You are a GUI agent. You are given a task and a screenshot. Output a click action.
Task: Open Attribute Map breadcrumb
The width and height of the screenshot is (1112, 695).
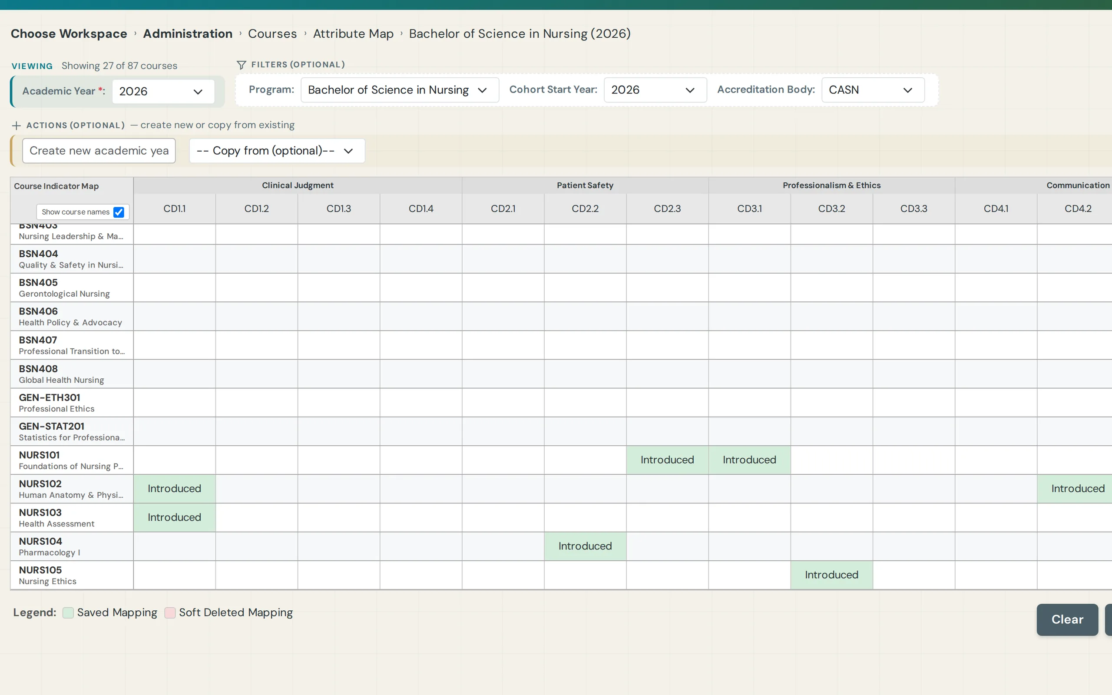point(353,33)
